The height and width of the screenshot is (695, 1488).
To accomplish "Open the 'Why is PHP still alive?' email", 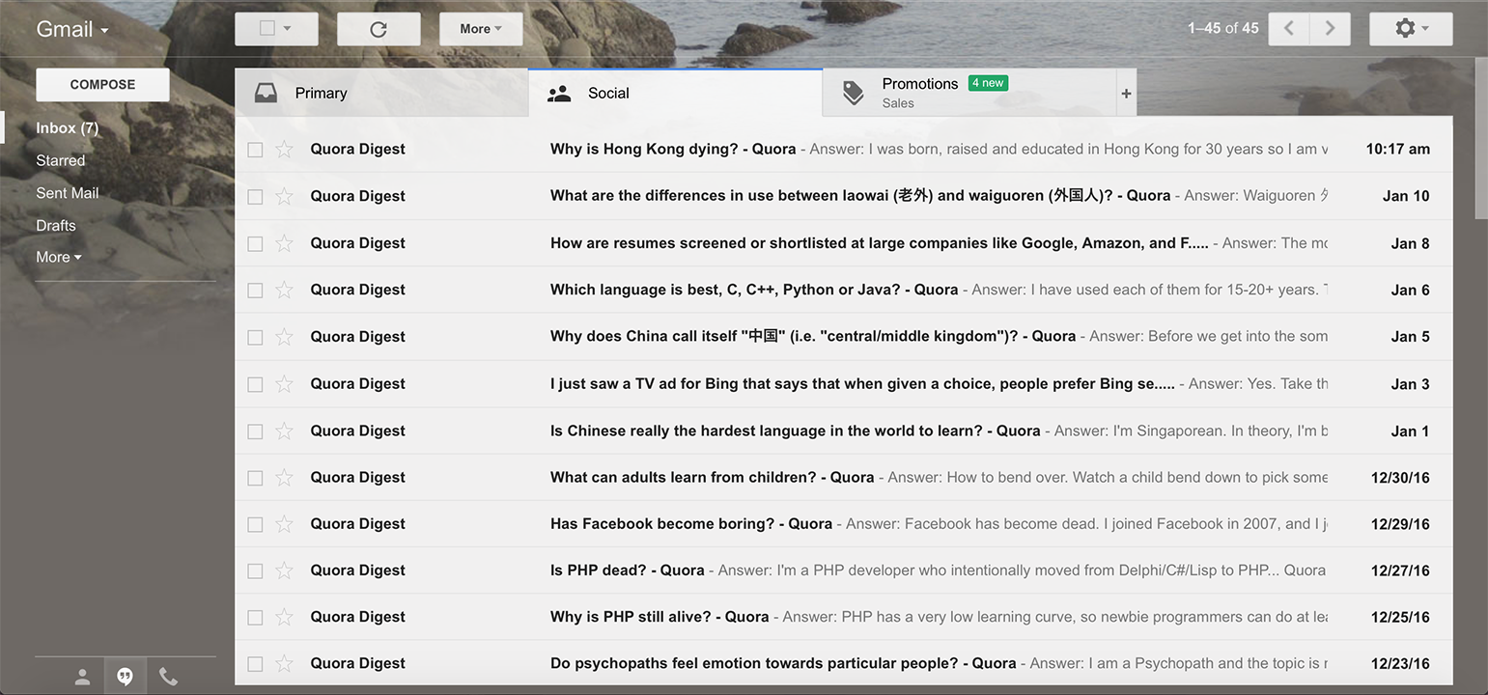I will [x=660, y=617].
